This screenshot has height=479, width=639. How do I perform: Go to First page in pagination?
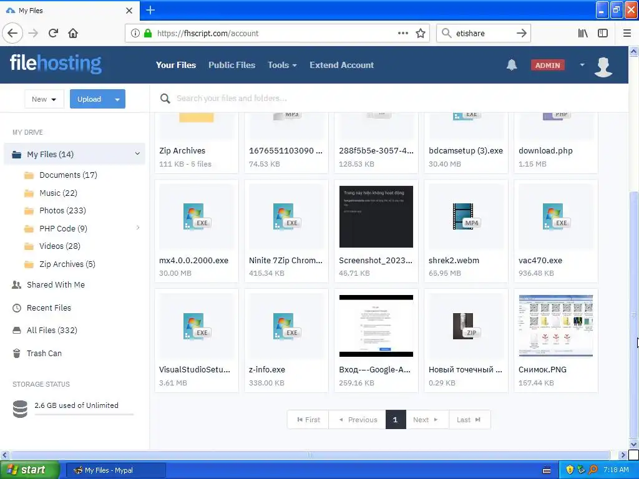(308, 420)
